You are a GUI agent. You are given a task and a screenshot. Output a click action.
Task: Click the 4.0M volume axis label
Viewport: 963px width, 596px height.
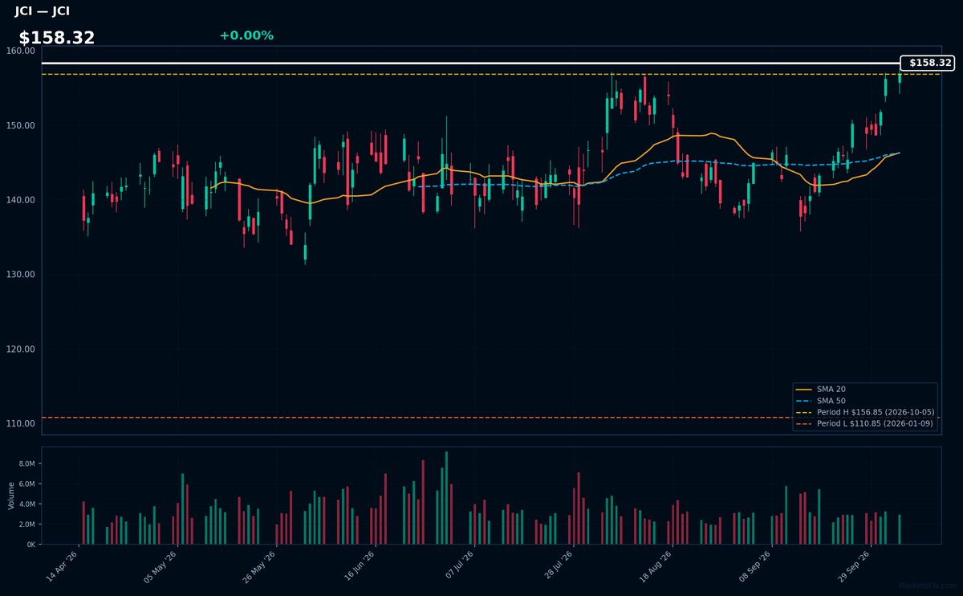(x=26, y=504)
